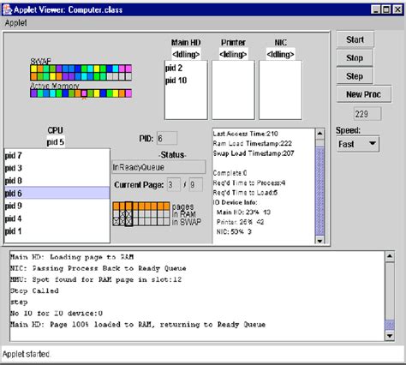Click the Main HD Idling status label
Screen dimensions: 406x365
coord(186,54)
